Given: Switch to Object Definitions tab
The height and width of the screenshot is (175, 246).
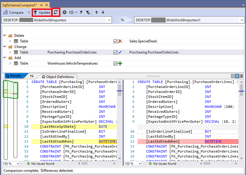Looking at the screenshot, I should [x=58, y=77].
